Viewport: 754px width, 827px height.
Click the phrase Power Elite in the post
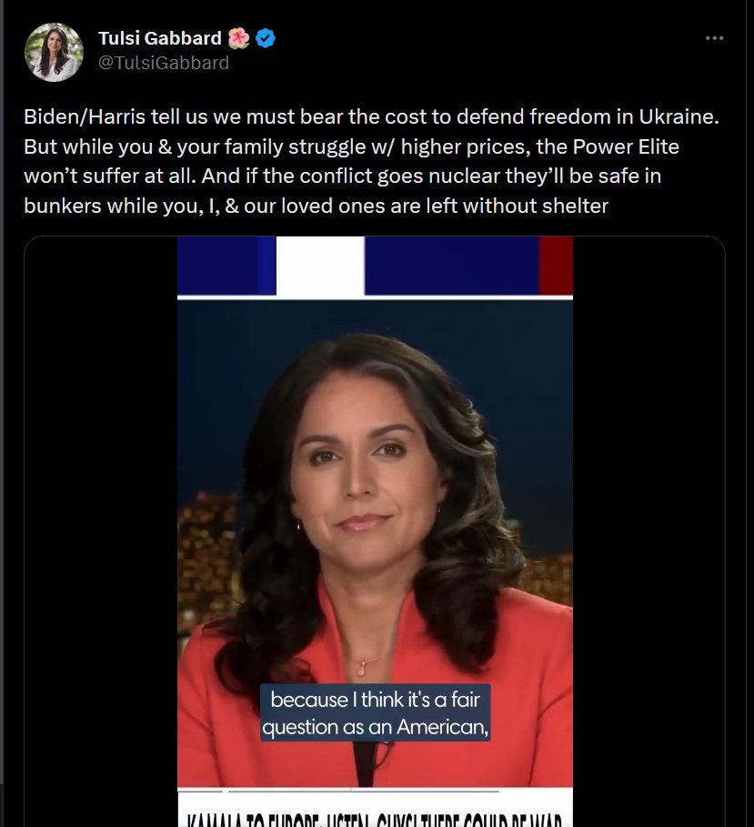(626, 146)
